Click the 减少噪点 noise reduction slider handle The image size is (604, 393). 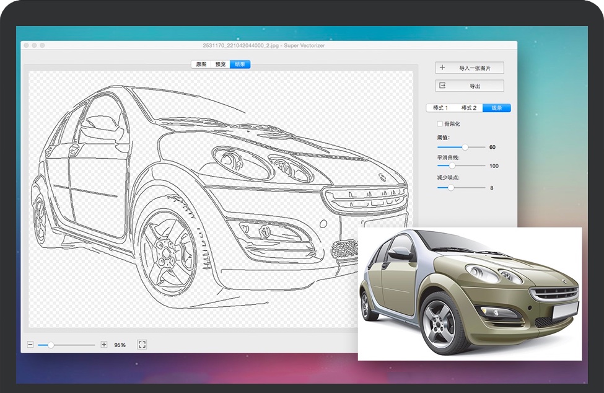[452, 187]
